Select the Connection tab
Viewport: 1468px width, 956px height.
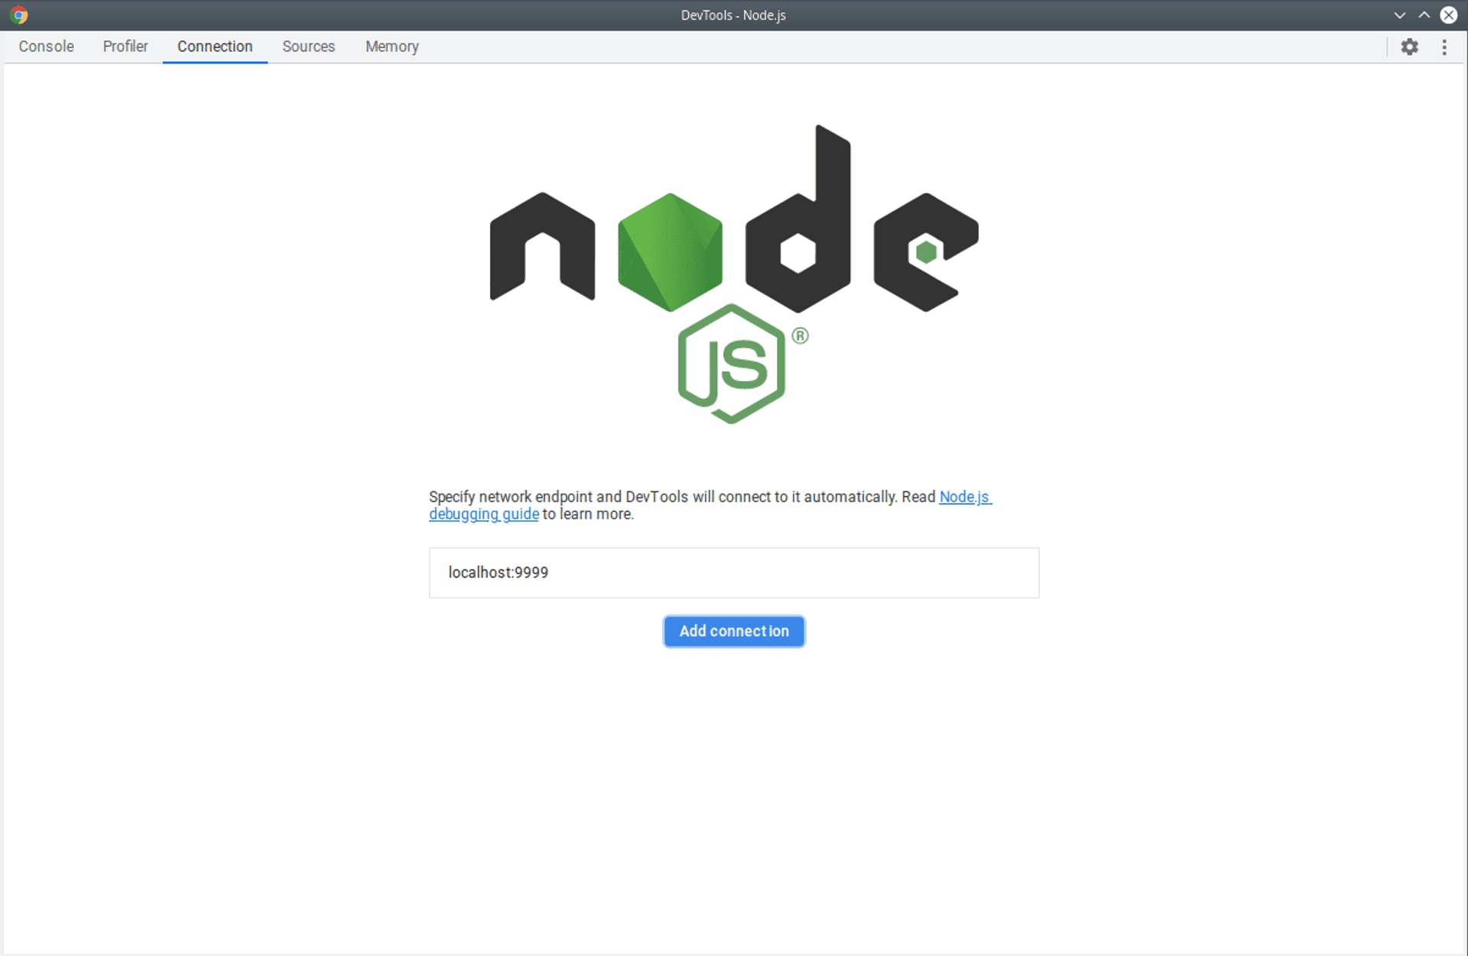(x=215, y=47)
